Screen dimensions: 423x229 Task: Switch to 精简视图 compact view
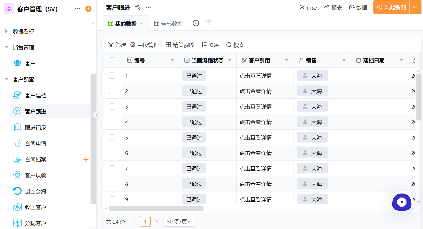click(x=180, y=45)
